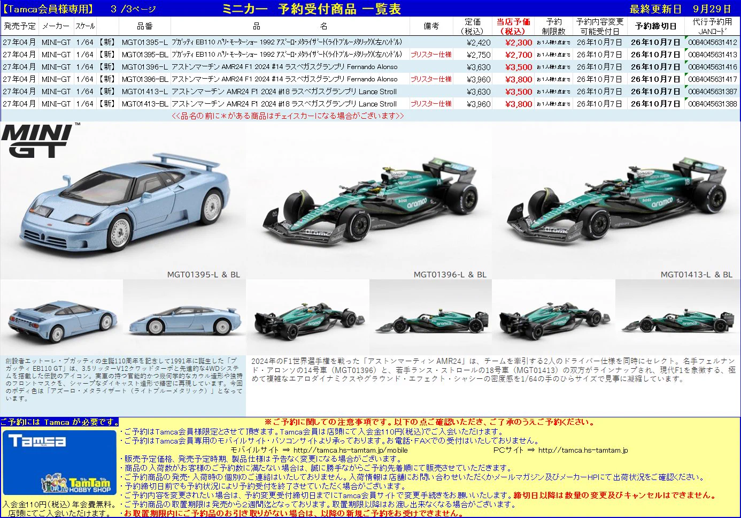
Task: Click the Fernando Alonso product name in MGT01396-L row
Action: [x=284, y=67]
